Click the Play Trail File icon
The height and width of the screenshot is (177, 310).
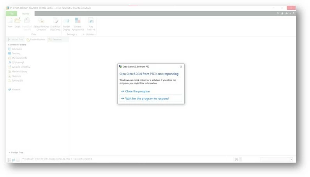tap(91, 21)
